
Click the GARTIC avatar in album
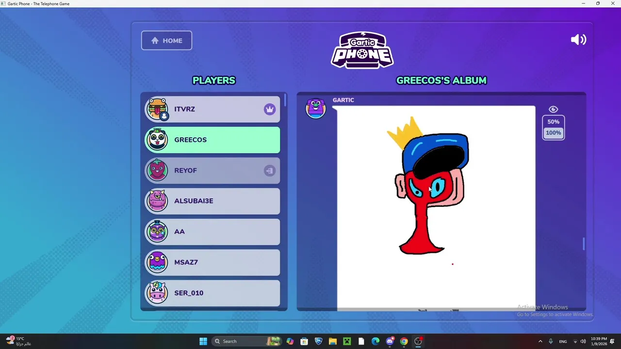[315, 108]
